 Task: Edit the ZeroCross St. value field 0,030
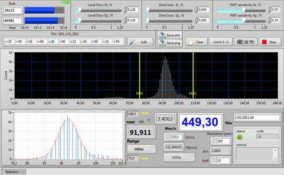tap(204, 9)
